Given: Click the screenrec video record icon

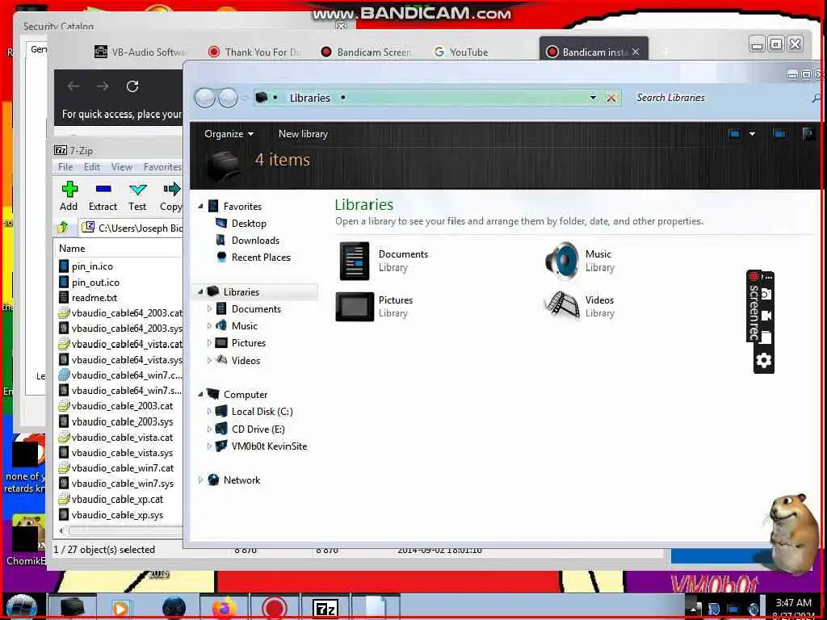Looking at the screenshot, I should pyautogui.click(x=766, y=316).
